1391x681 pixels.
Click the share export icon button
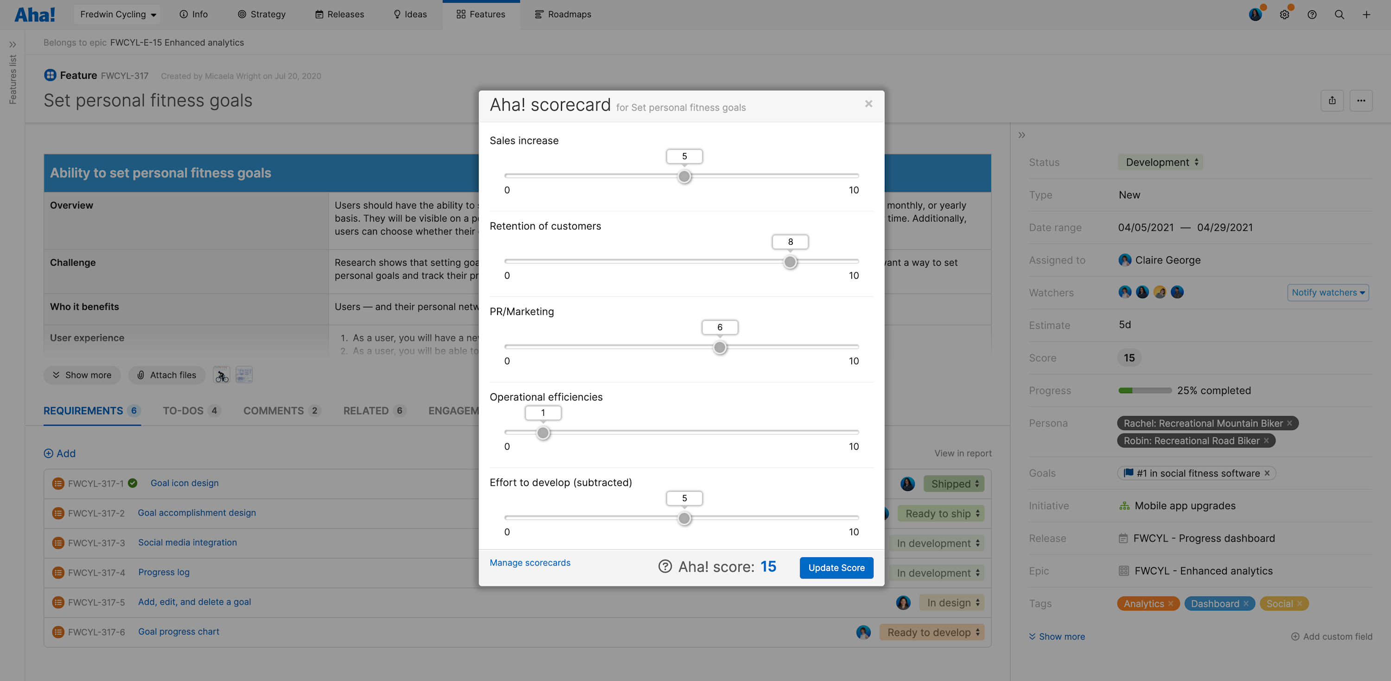coord(1332,101)
